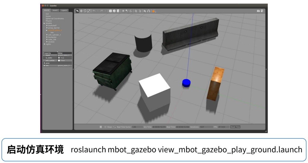308x163 pixels.
Task: Select the arrow selection mode tool
Action: tap(77, 11)
